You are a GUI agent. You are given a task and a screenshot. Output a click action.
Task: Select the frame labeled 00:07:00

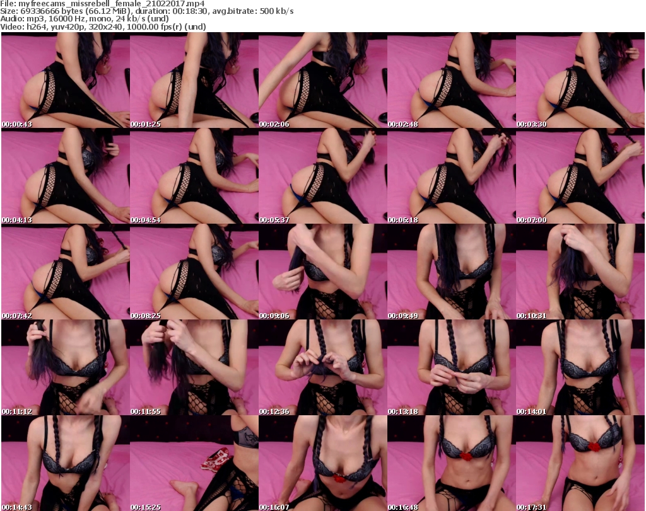(580, 176)
